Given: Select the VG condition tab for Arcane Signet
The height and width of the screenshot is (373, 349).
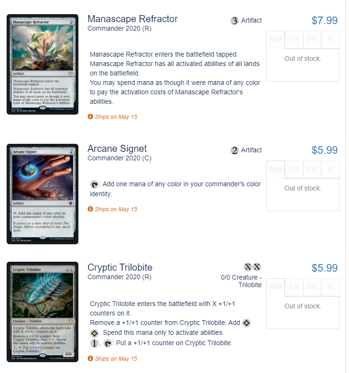Looking at the screenshot, I should point(312,169).
